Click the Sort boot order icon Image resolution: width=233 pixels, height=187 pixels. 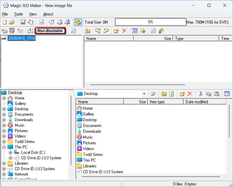tap(30, 31)
